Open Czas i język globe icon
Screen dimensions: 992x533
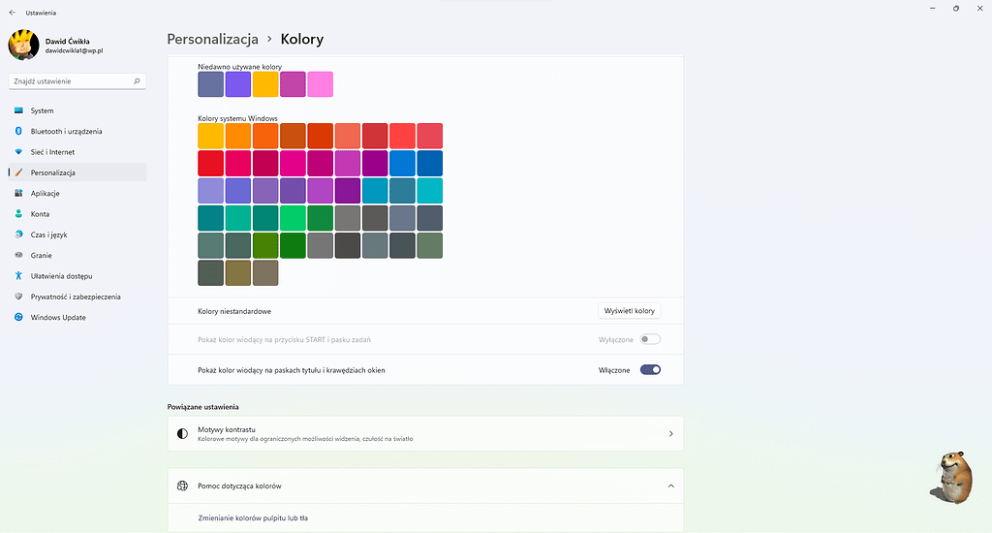[18, 235]
